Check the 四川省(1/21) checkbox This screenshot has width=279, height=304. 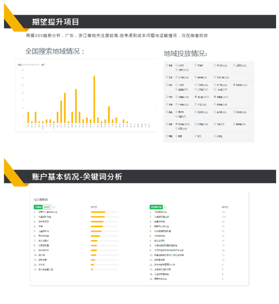pos(196,112)
